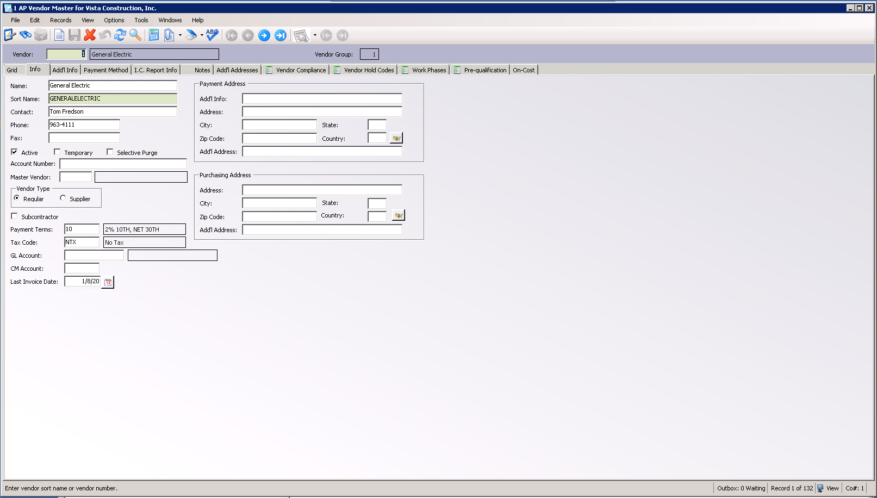The width and height of the screenshot is (877, 498).
Task: Enable the Temporary checkbox
Action: tap(57, 152)
